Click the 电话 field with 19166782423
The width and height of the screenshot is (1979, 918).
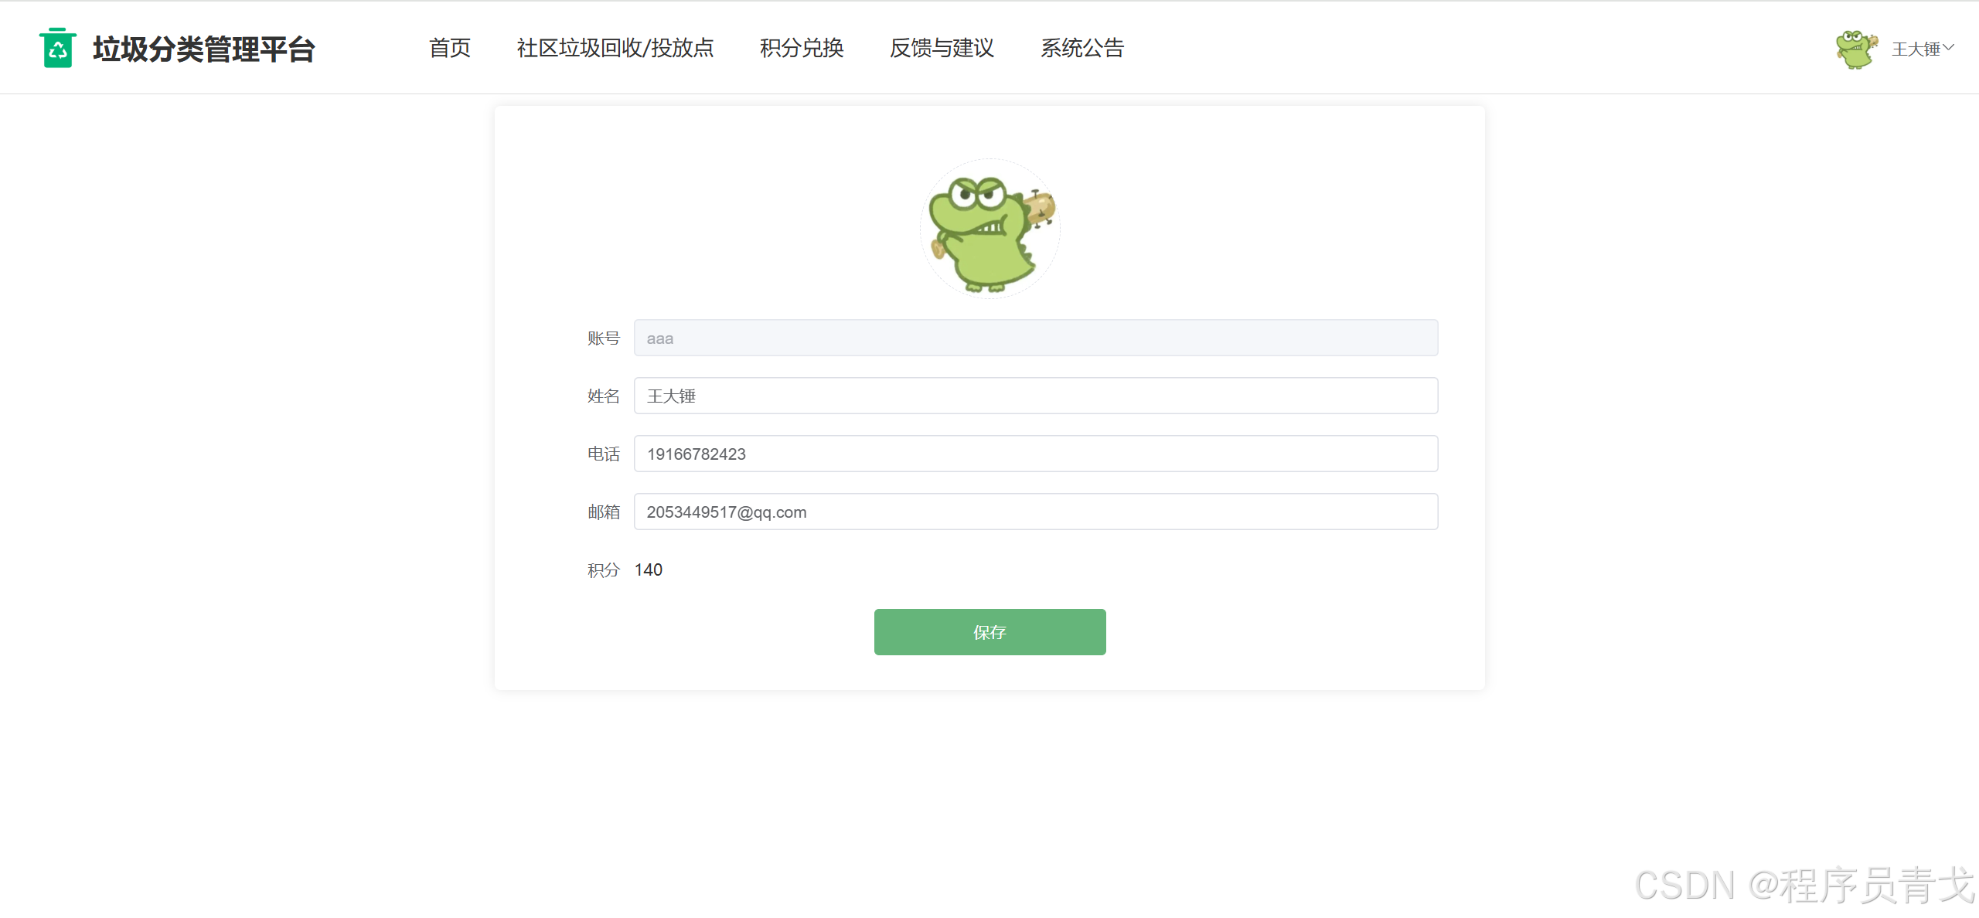[x=1036, y=454]
